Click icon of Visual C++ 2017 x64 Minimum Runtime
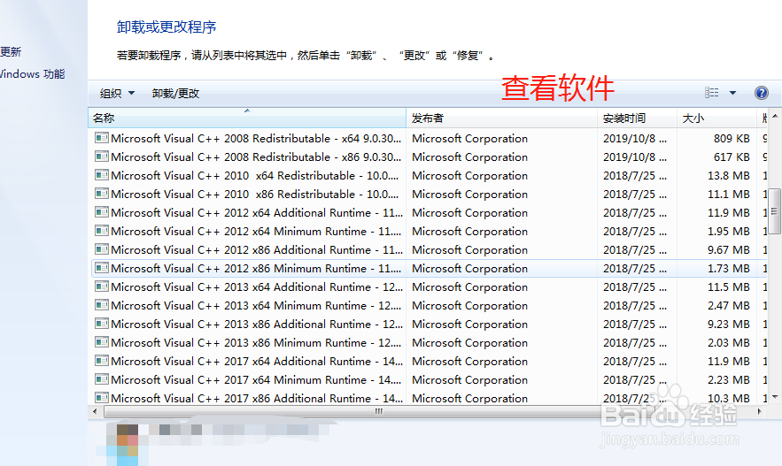This screenshot has height=466, width=782. click(102, 379)
